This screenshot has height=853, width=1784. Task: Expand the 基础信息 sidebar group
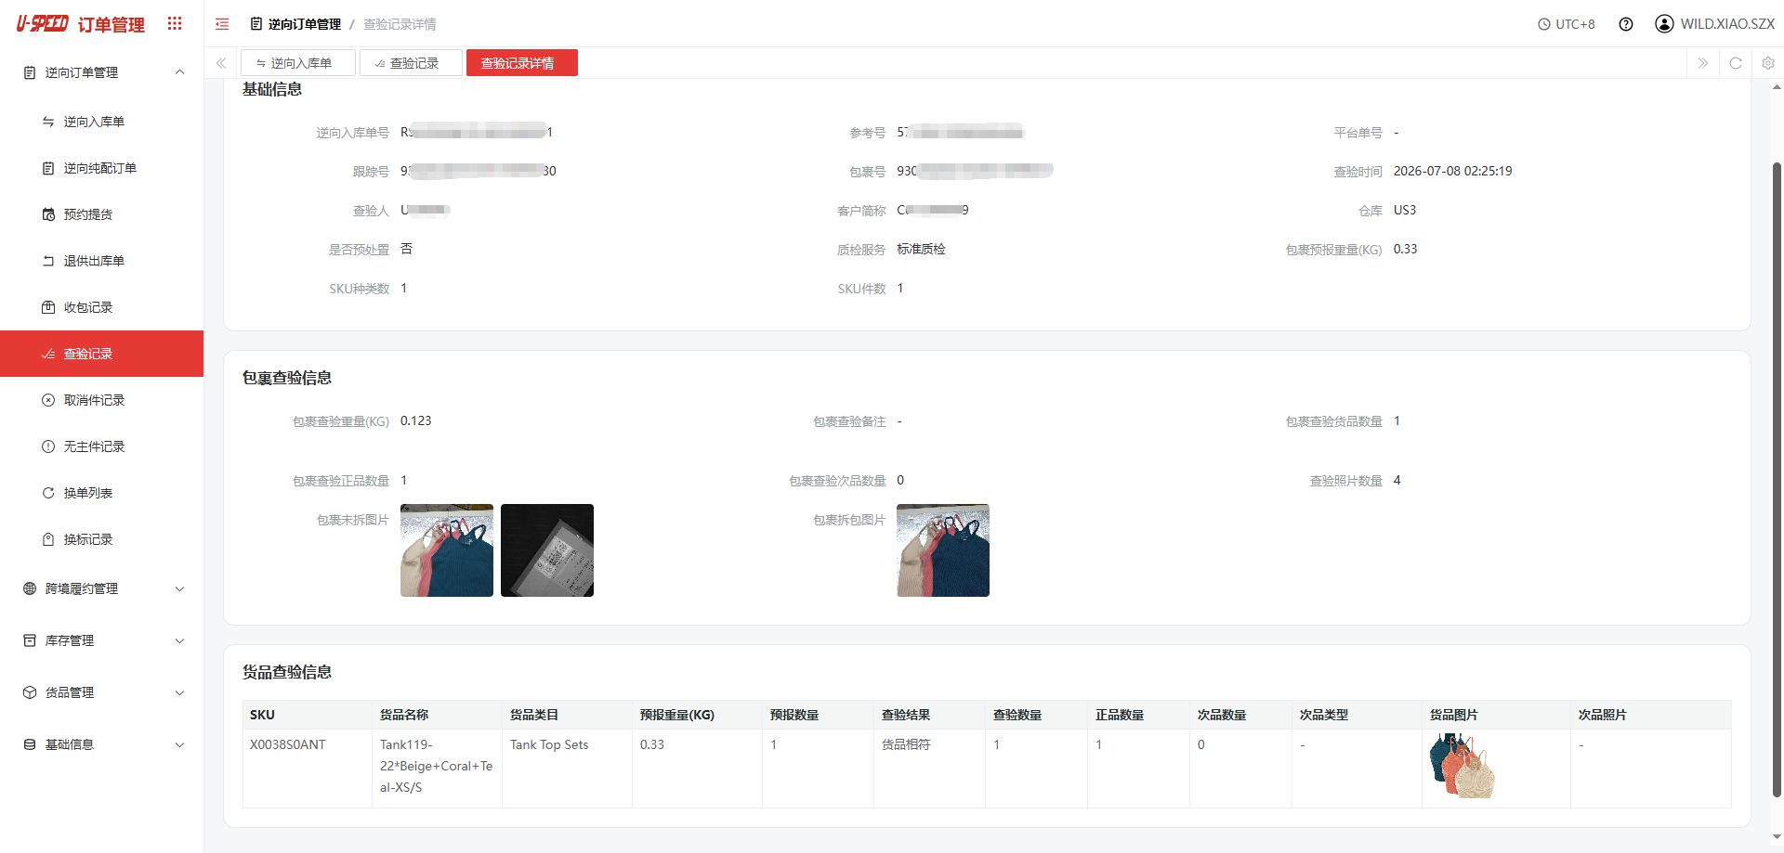102,744
